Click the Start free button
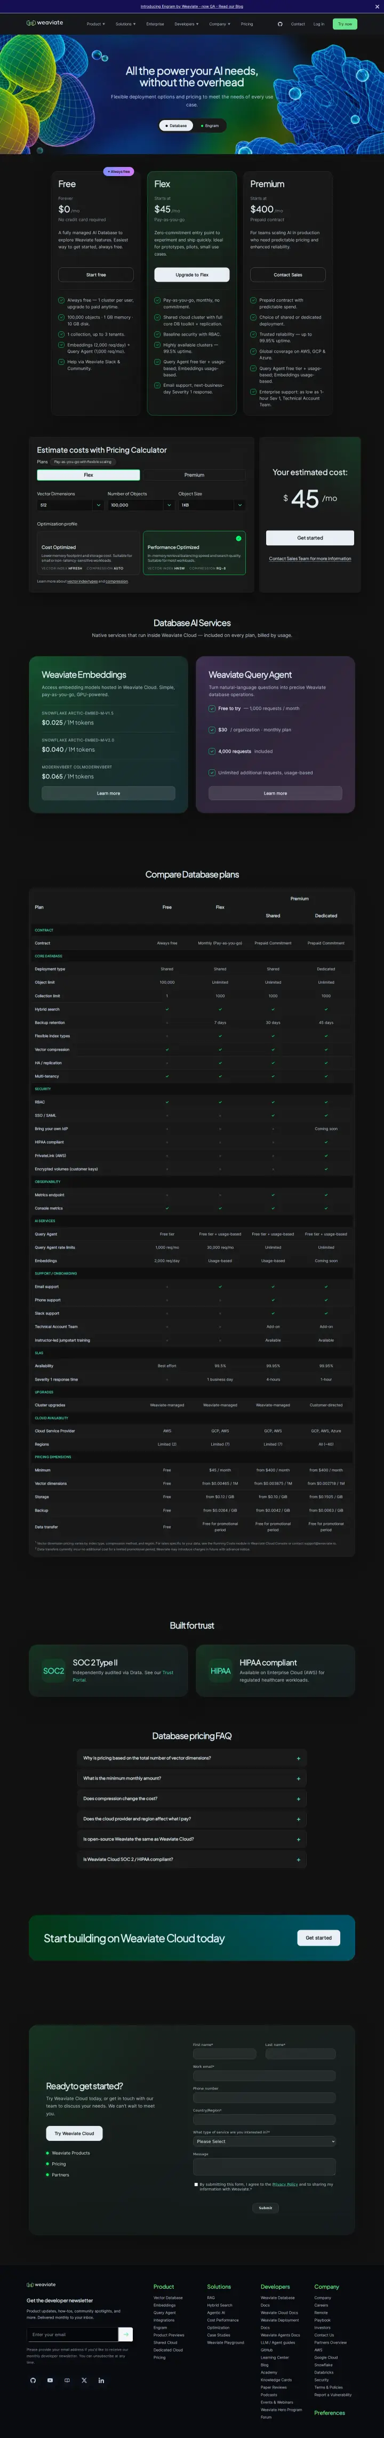The height and width of the screenshot is (2438, 384). click(x=97, y=274)
